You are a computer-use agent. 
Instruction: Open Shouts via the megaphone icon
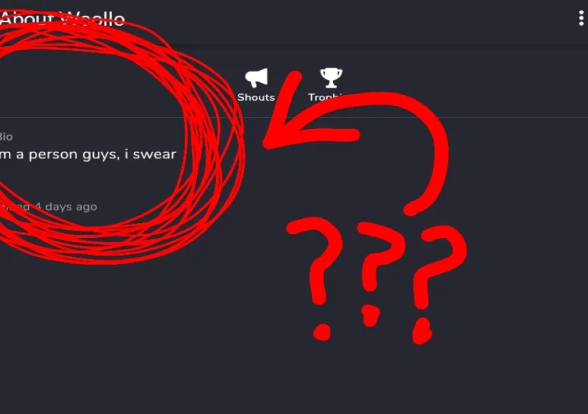point(256,77)
